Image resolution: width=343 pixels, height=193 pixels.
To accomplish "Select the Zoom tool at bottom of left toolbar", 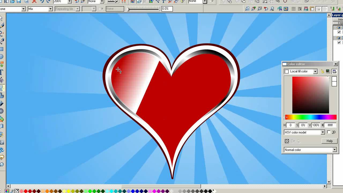I will pyautogui.click(x=1, y=165).
